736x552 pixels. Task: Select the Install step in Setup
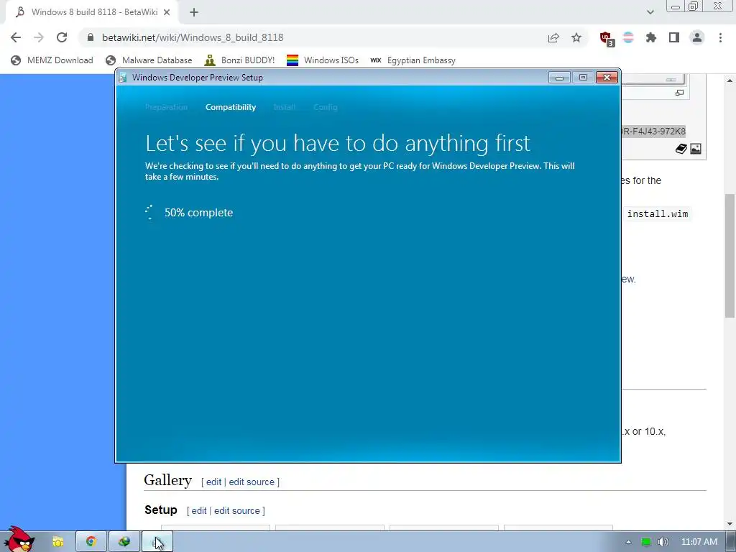(285, 107)
